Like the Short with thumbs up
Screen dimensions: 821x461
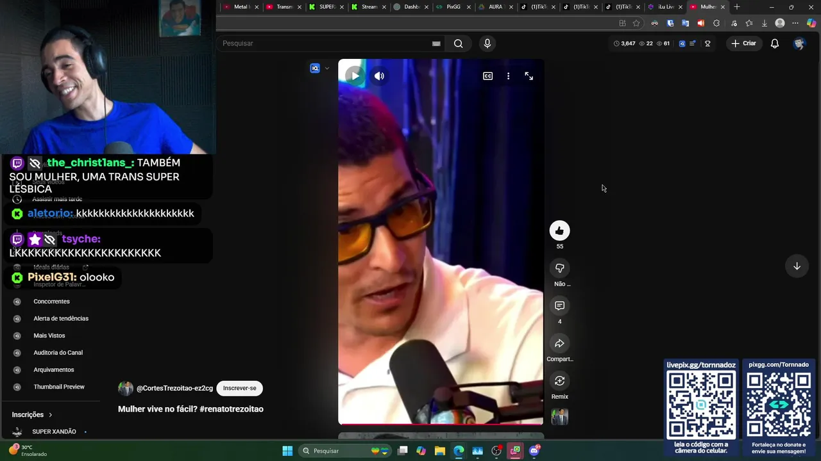(x=559, y=230)
